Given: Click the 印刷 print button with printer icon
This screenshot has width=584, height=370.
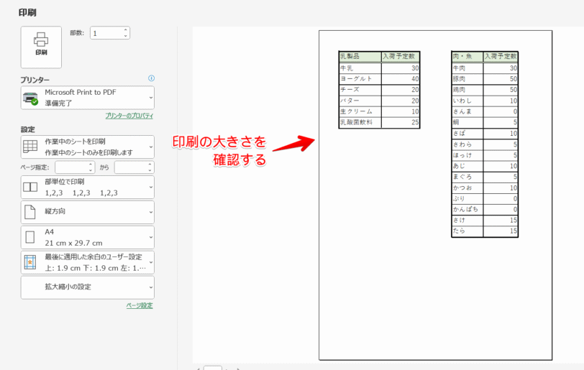Looking at the screenshot, I should click(41, 46).
